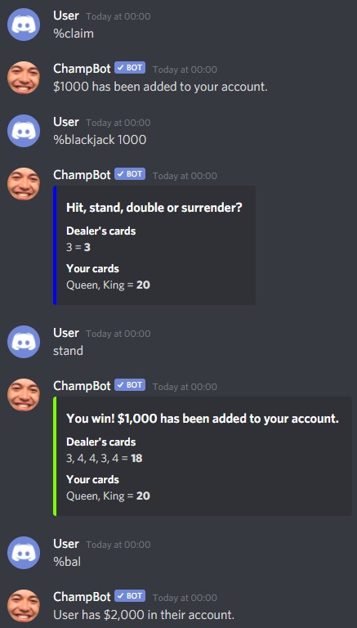357x628 pixels.
Task: Click the Hit, stand, double or surrender embed title
Action: tap(154, 208)
